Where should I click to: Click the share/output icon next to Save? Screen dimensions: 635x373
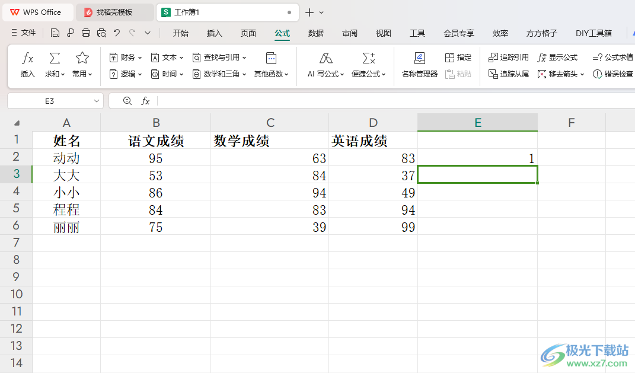pos(71,33)
